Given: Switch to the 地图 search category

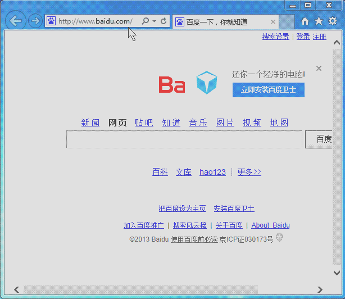Looking at the screenshot, I should click(x=279, y=123).
